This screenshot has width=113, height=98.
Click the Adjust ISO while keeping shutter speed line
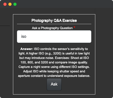point(54,71)
